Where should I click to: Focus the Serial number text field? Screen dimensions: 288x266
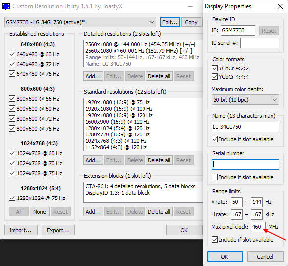click(245, 164)
